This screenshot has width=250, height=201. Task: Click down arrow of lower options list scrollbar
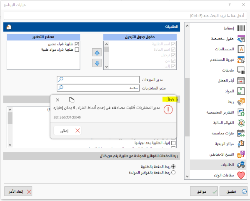tap(10, 145)
